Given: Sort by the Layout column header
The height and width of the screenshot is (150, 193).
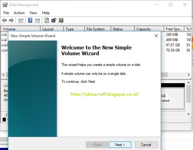Looking at the screenshot, I should tap(52, 29).
